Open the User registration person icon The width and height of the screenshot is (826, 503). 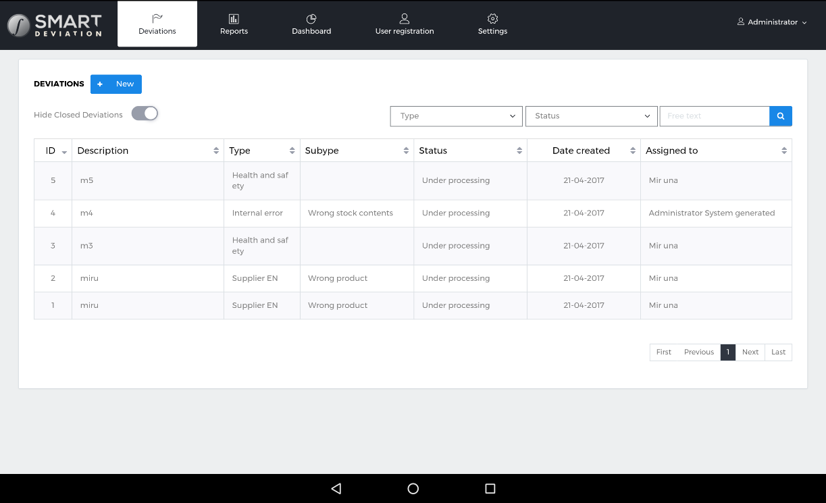[405, 19]
